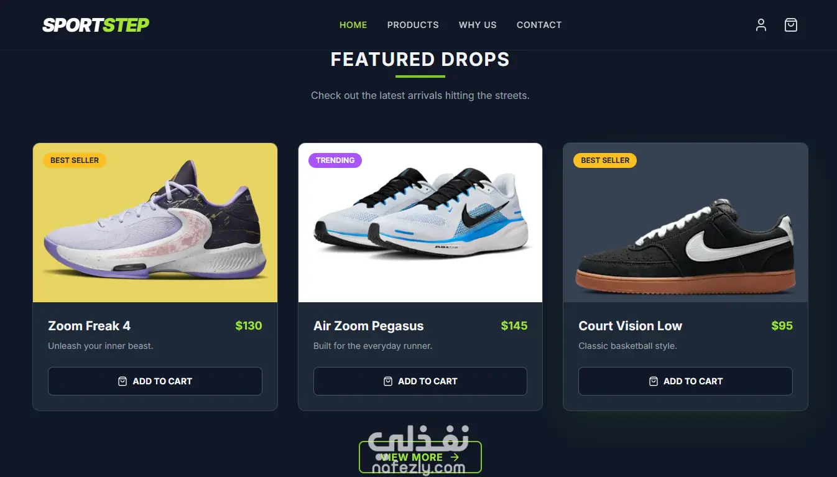Add Air Zoom Pegasus to cart
Image resolution: width=837 pixels, height=477 pixels.
[x=420, y=381]
